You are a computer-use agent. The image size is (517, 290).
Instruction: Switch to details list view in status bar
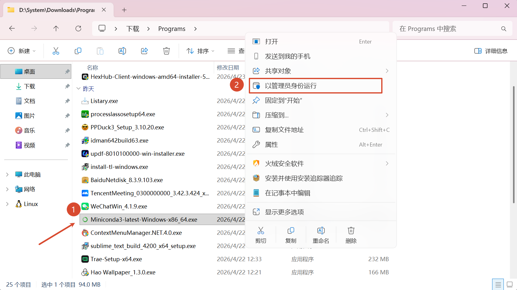498,284
